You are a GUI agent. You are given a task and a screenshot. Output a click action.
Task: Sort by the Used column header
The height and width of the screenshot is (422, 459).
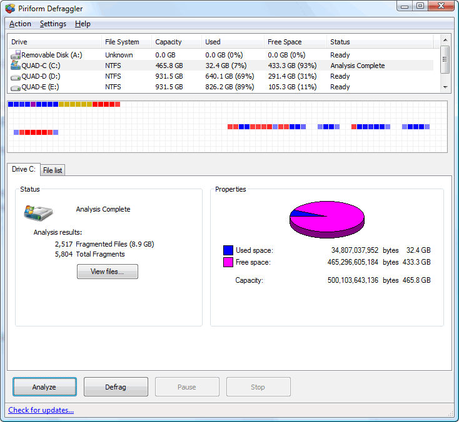pyautogui.click(x=233, y=42)
